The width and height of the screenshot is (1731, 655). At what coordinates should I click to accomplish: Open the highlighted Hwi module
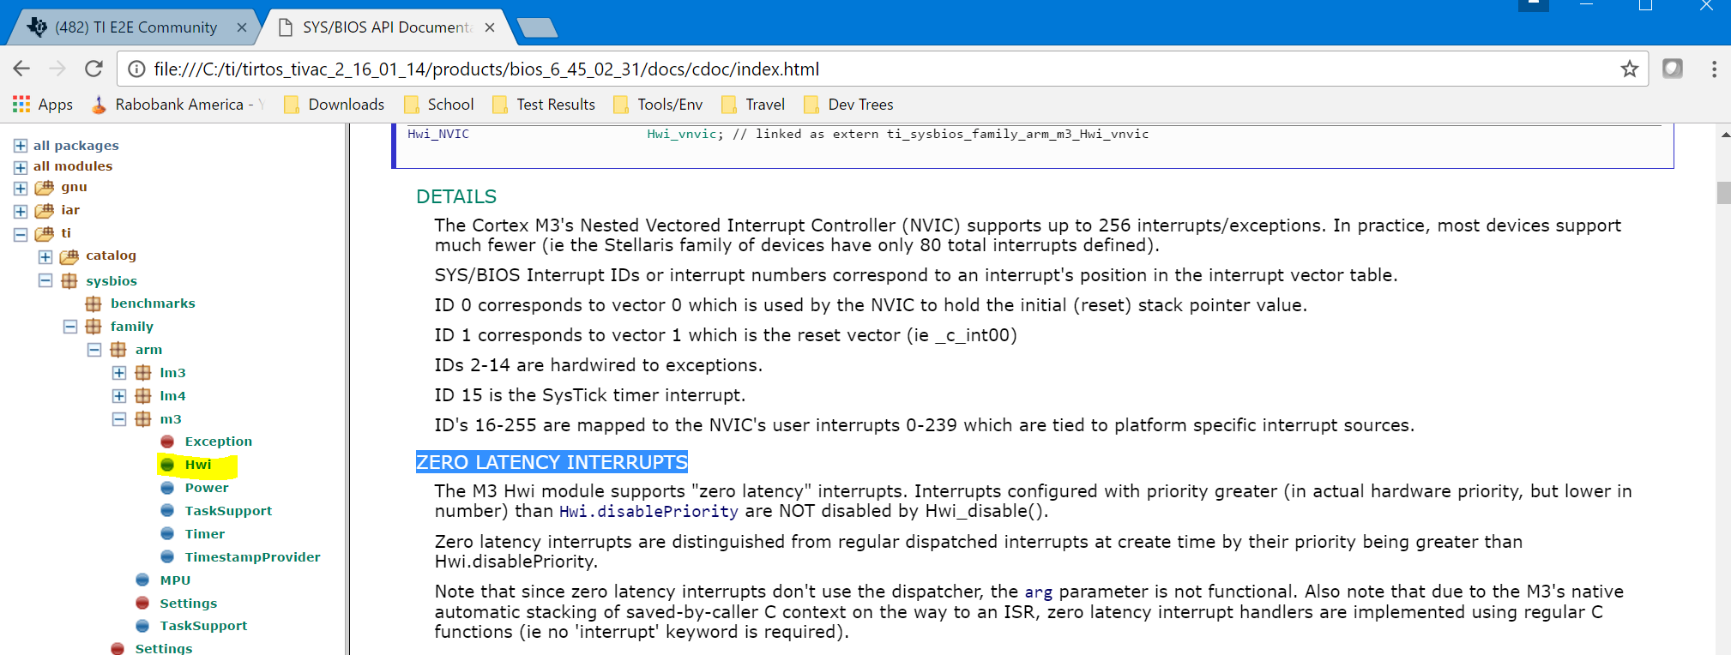[x=197, y=465]
